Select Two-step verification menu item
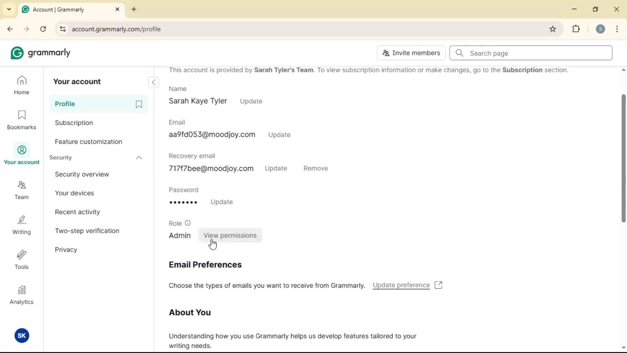Image resolution: width=627 pixels, height=353 pixels. click(87, 231)
